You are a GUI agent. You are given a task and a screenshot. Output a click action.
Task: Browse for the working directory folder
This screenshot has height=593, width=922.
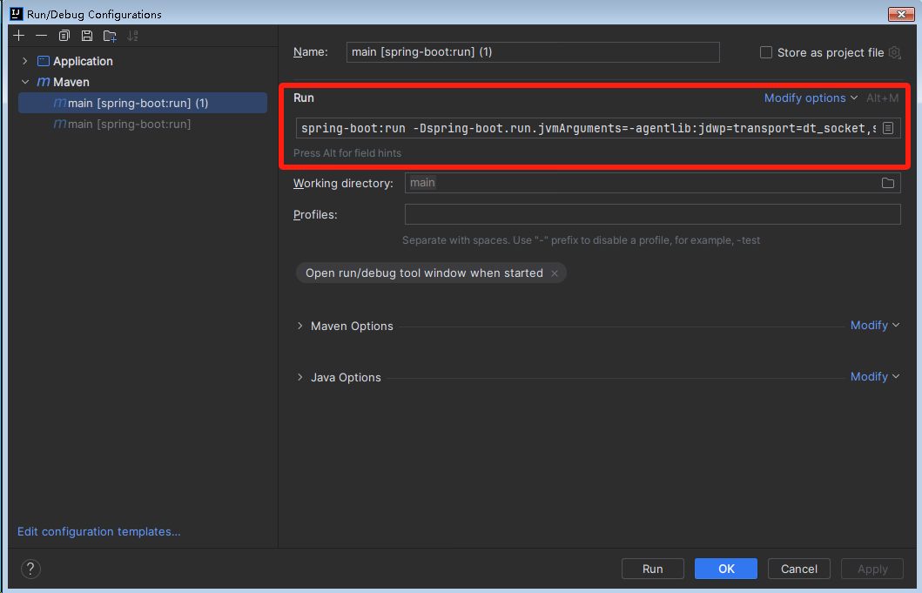[x=888, y=183]
